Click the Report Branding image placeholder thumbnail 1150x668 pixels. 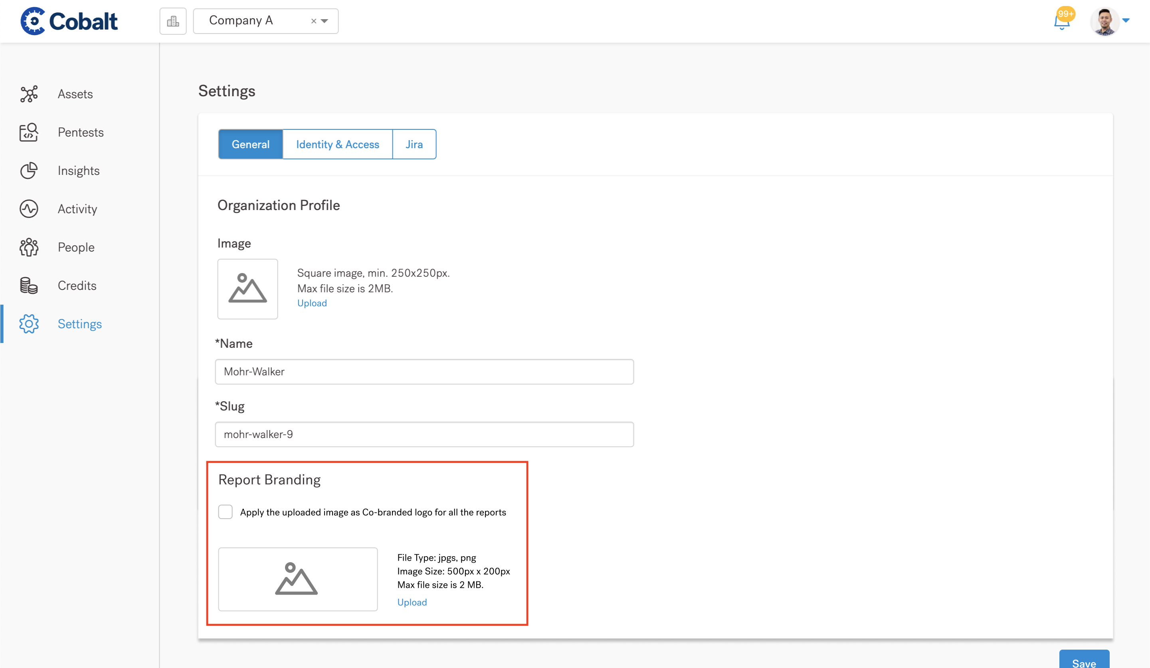297,579
